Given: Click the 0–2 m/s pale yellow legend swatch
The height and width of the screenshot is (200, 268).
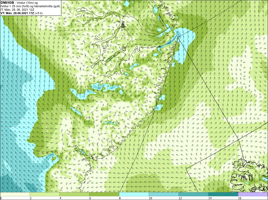Looking at the screenshot, I should [15, 194].
